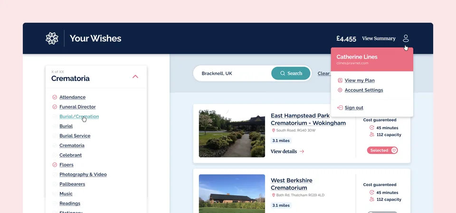The width and height of the screenshot is (456, 213).
Task: Open the Funeral Director section
Action: click(x=77, y=106)
